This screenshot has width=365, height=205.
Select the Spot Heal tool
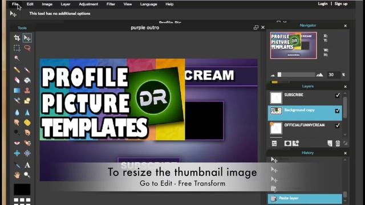click(x=27, y=143)
